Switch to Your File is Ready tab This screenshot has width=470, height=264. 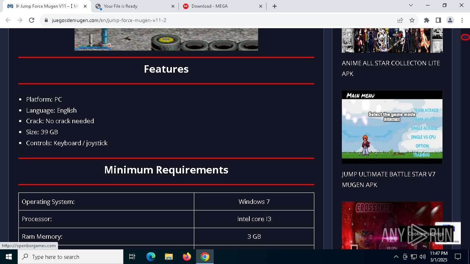click(134, 6)
